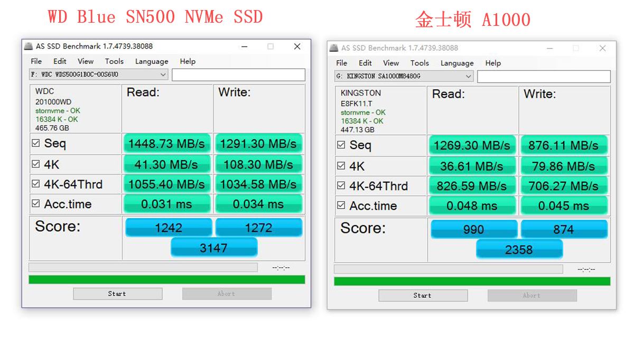
Task: Open the File menu in the WD window
Action: [35, 61]
